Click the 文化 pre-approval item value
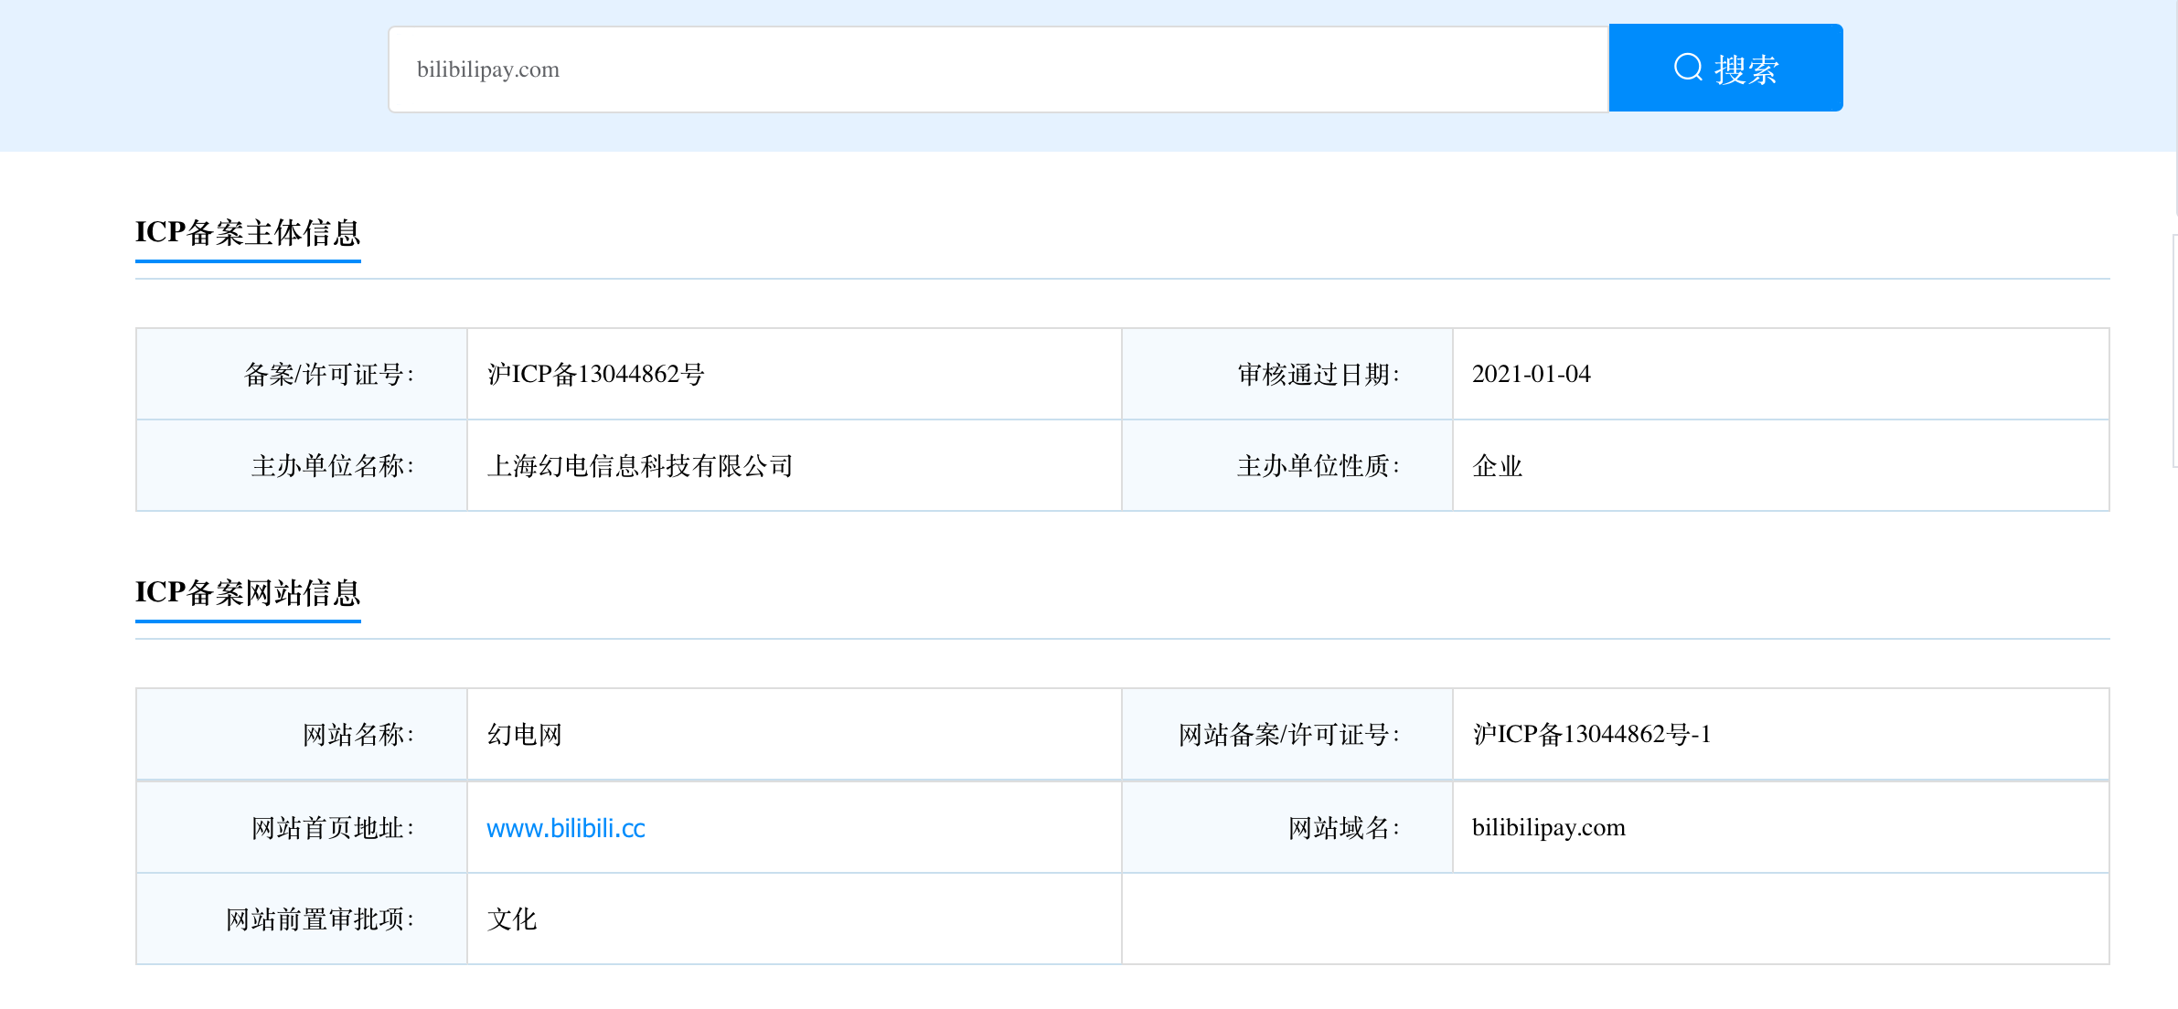 point(511,919)
